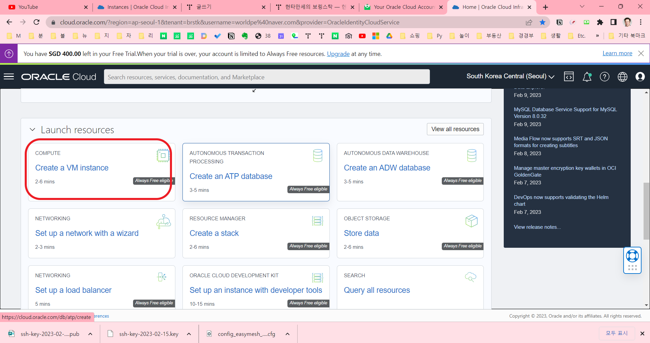Click the cloud search icon on Search card
The height and width of the screenshot is (343, 650).
coord(471,277)
